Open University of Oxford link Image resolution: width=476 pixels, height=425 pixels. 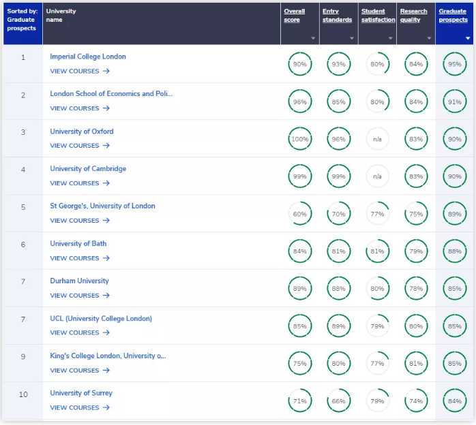(x=82, y=131)
